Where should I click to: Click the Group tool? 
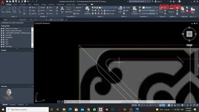click(x=161, y=10)
